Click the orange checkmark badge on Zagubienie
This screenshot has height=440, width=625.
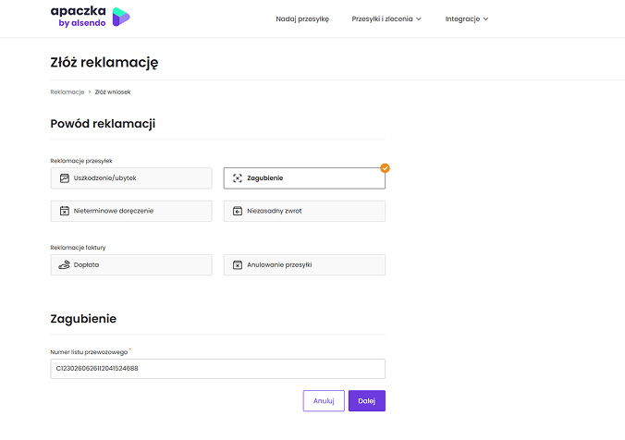point(385,168)
